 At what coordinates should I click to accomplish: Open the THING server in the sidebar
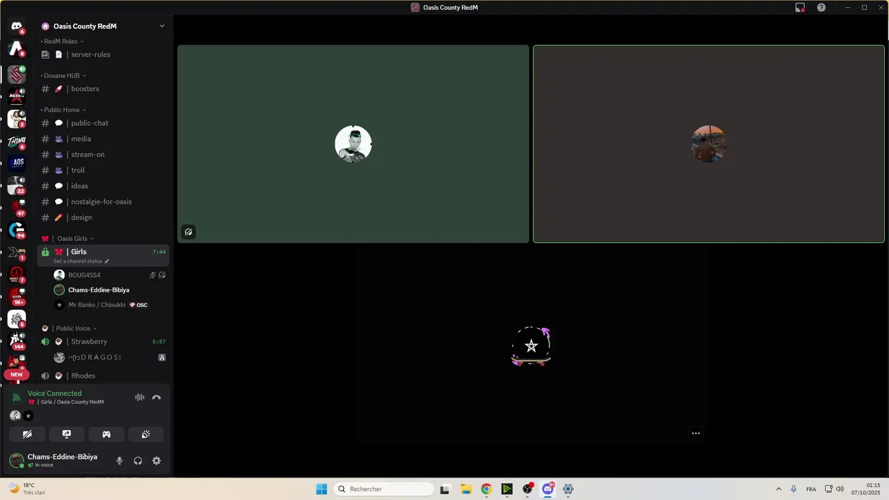pos(17,141)
